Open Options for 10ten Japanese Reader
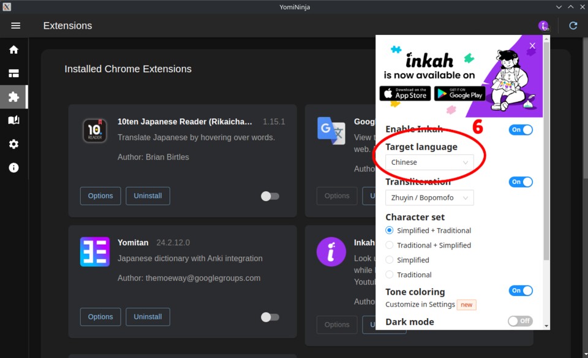 click(x=100, y=196)
